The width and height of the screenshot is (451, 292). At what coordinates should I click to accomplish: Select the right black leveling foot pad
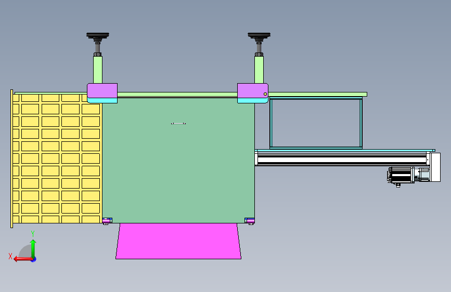(259, 35)
